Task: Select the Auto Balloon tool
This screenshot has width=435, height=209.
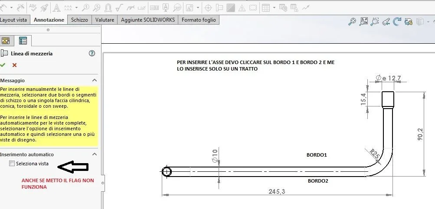Action: point(97,8)
